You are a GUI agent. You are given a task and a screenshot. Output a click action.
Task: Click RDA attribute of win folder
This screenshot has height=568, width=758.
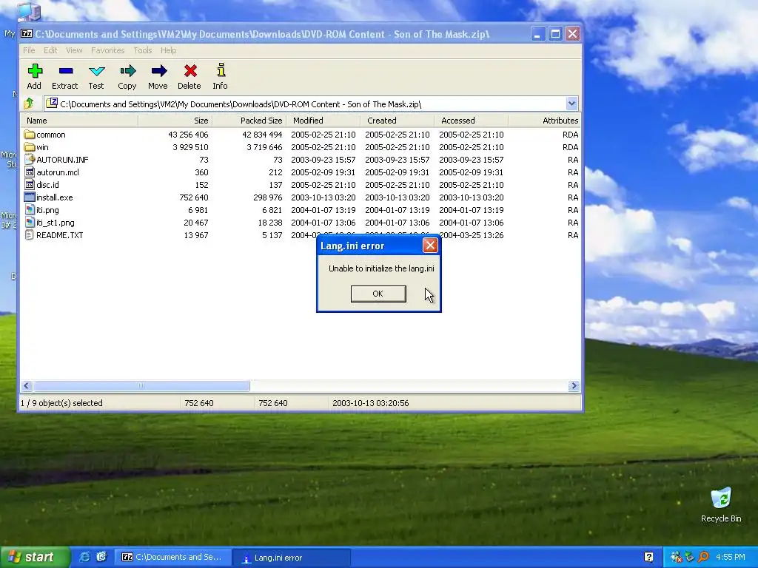(571, 147)
